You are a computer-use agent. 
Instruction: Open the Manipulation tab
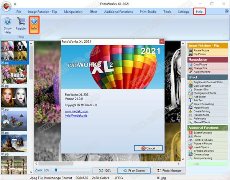73,12
